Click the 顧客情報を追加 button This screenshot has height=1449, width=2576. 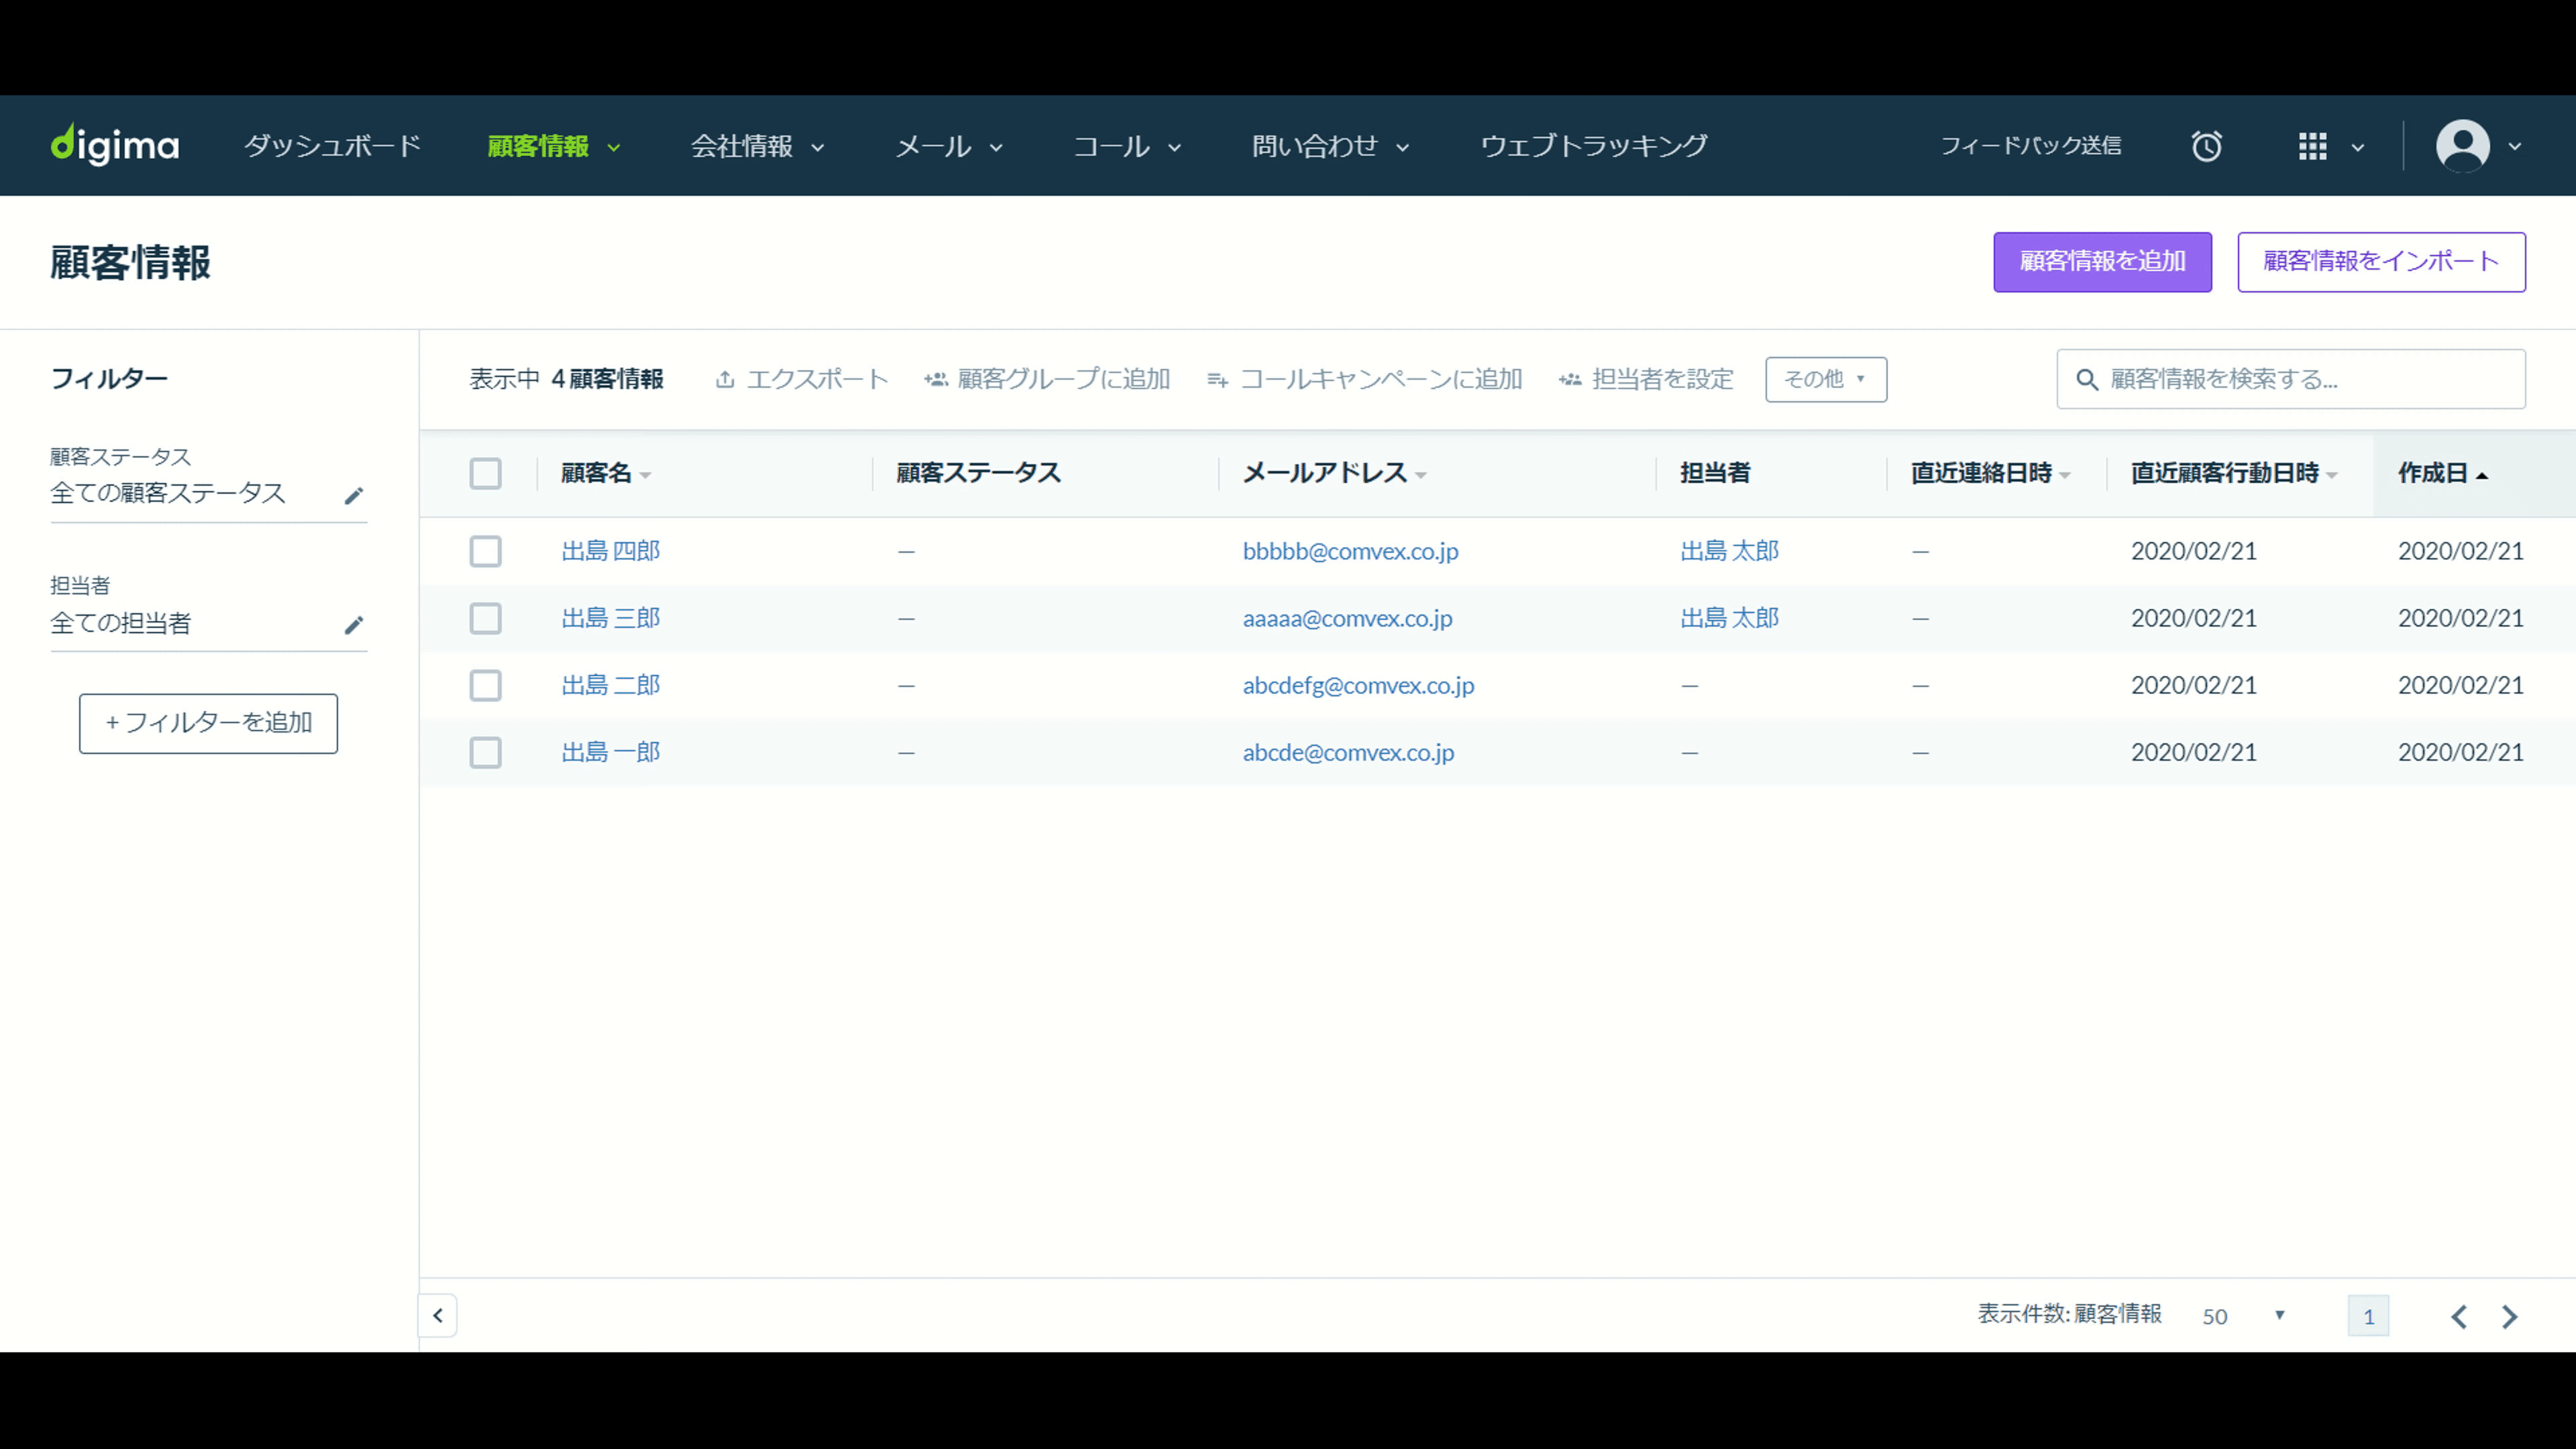click(2102, 262)
